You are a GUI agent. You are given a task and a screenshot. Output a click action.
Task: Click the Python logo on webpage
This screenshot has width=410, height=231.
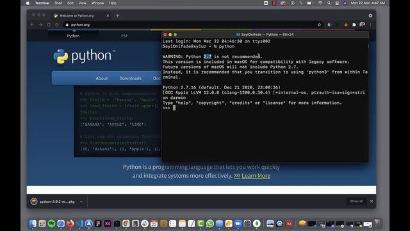[x=84, y=56]
